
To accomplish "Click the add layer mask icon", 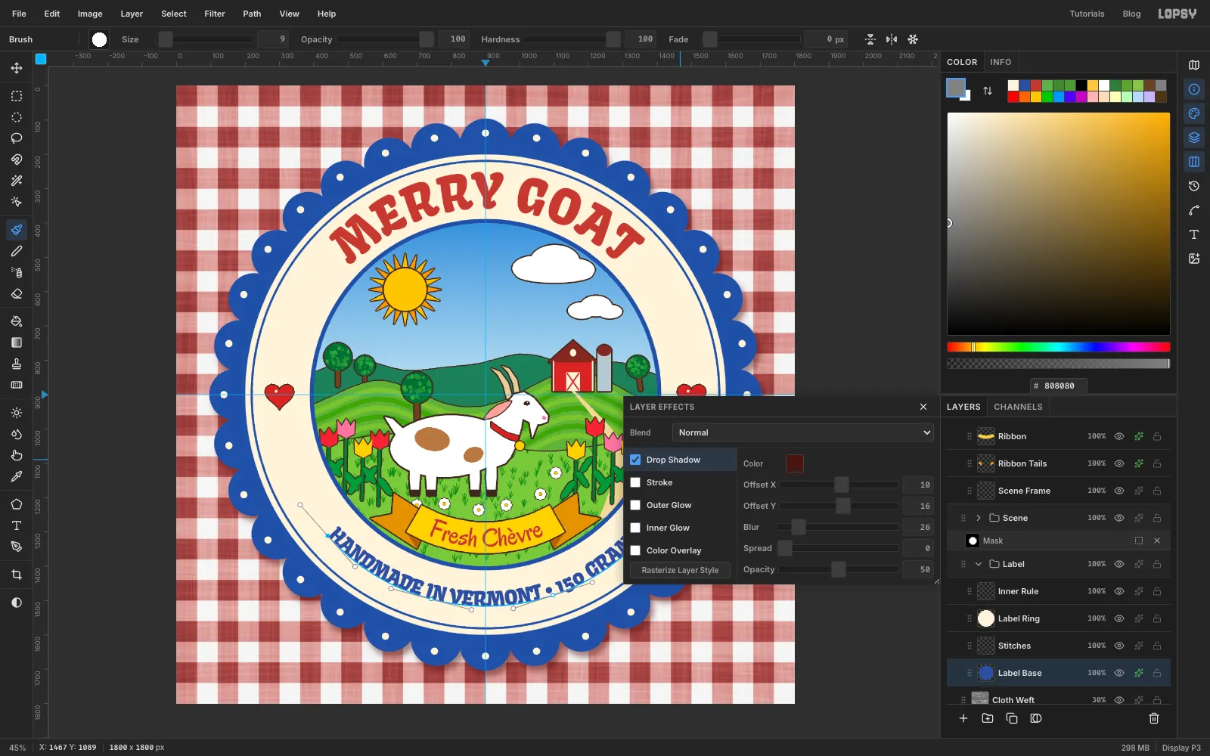I will coord(1036,718).
